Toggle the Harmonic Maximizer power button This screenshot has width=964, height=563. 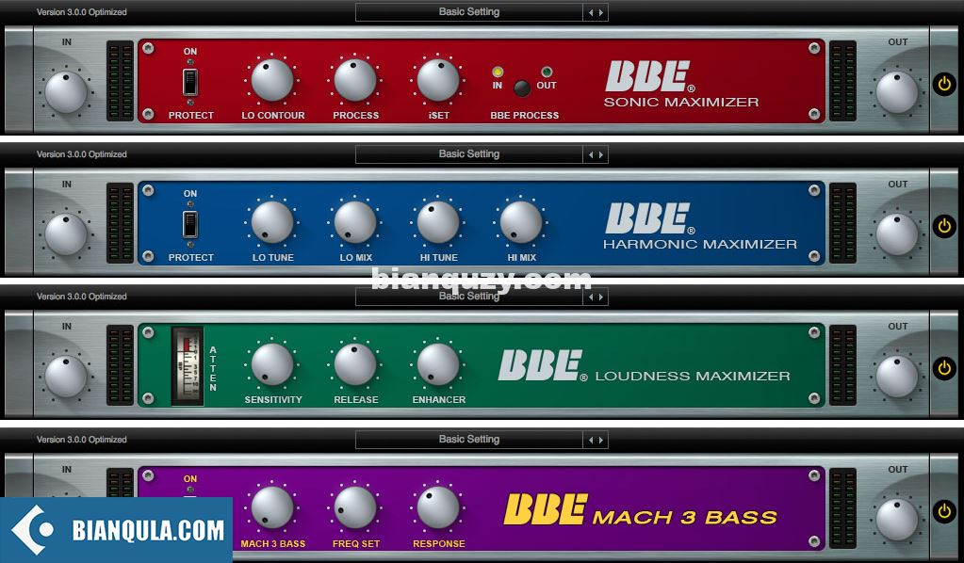944,226
